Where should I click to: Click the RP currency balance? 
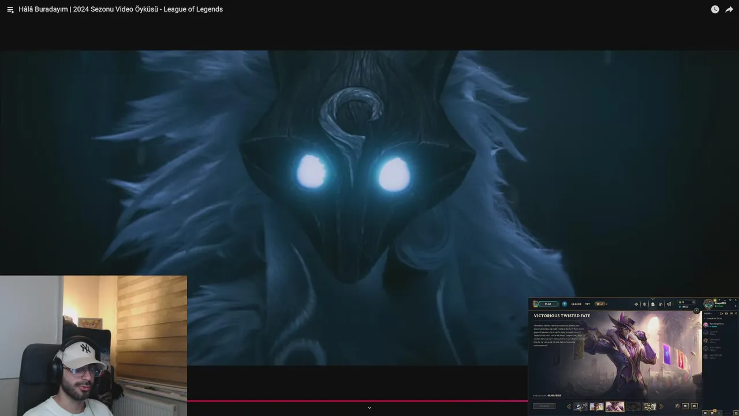click(682, 302)
